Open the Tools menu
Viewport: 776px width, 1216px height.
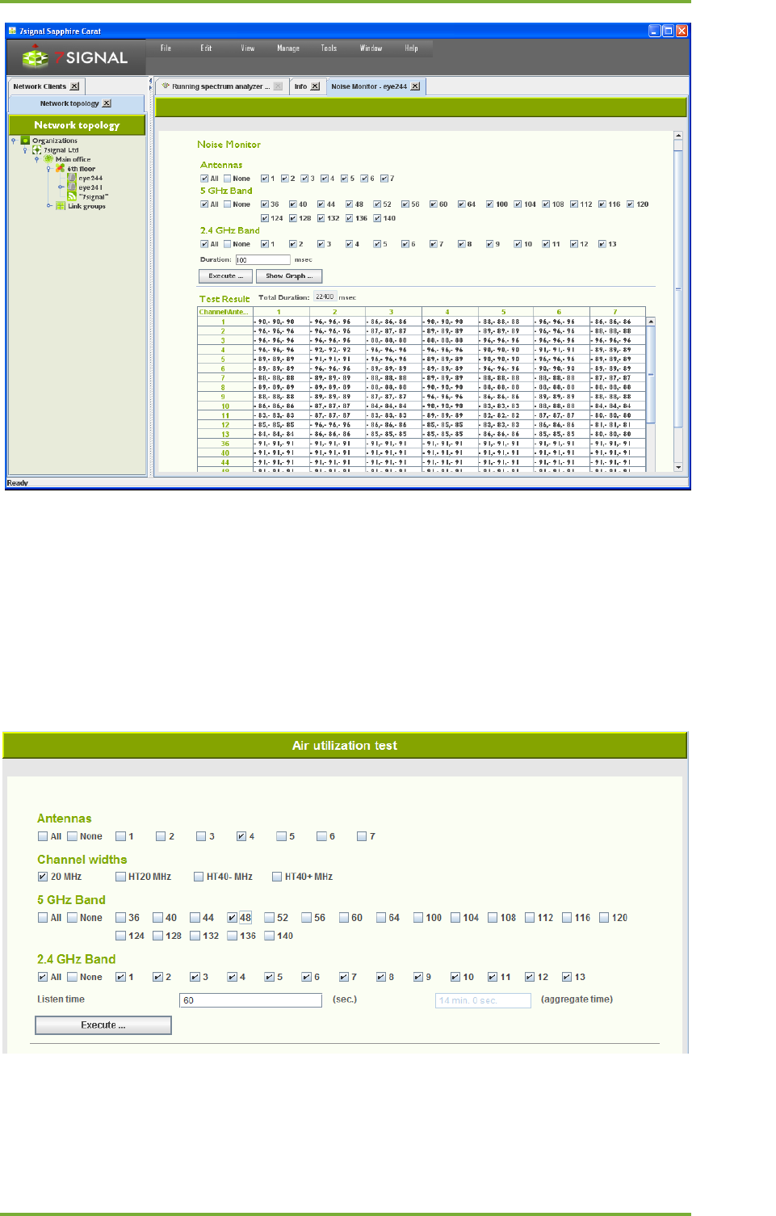click(x=329, y=48)
